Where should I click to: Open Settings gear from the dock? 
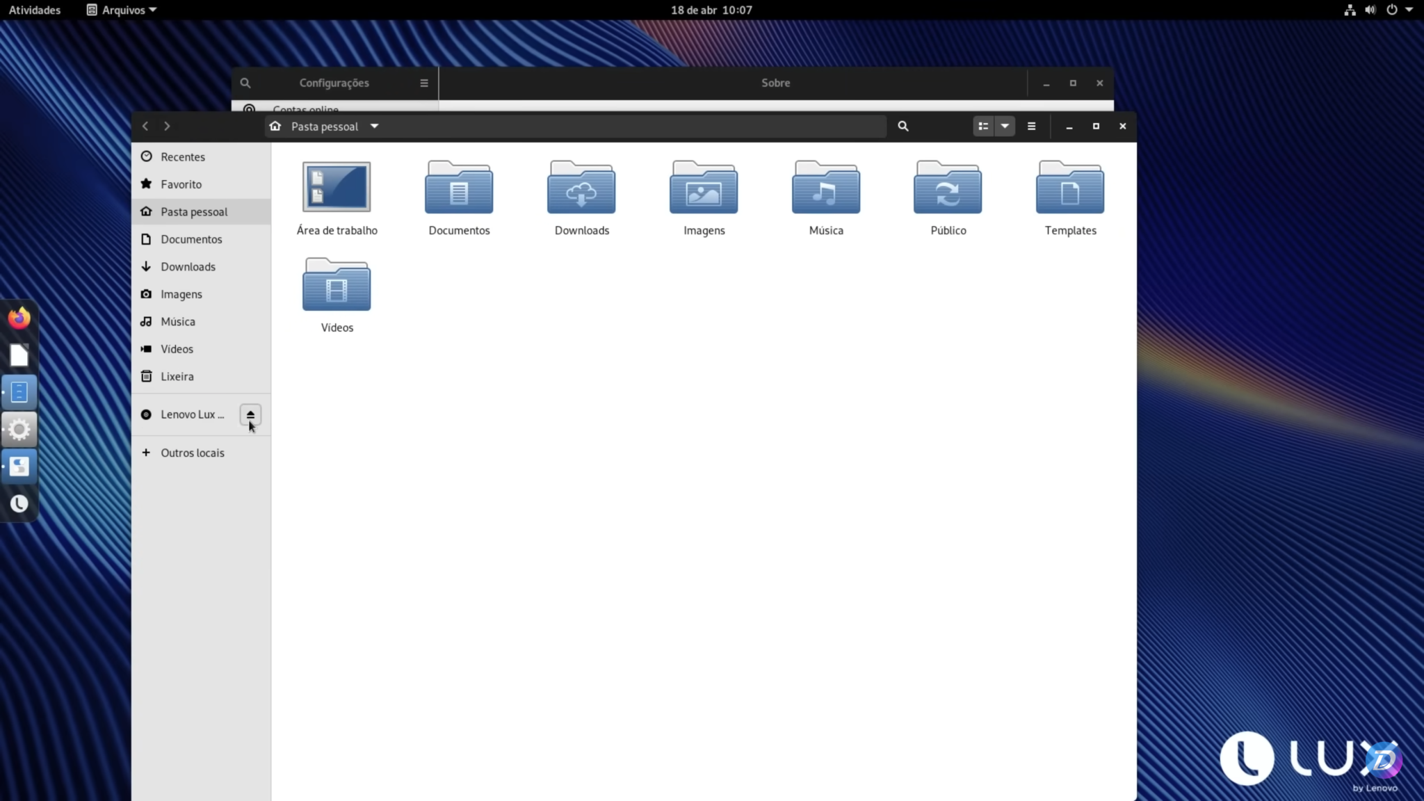tap(19, 429)
